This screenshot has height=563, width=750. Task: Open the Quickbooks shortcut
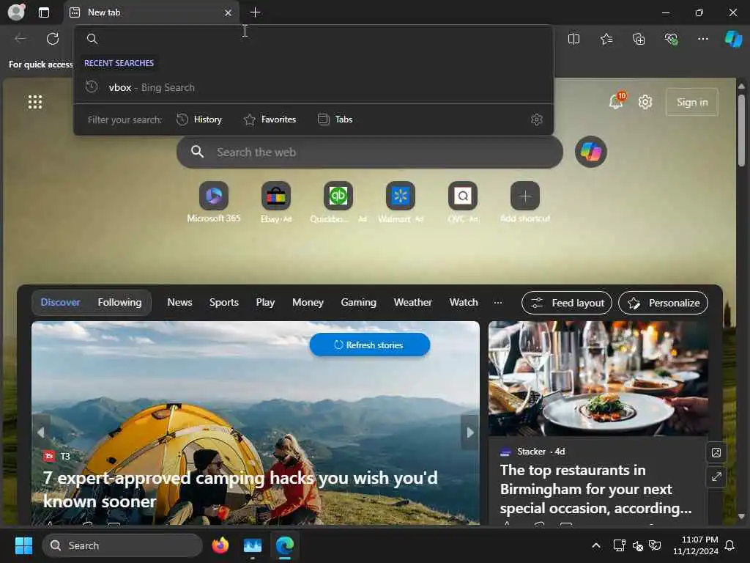click(338, 202)
